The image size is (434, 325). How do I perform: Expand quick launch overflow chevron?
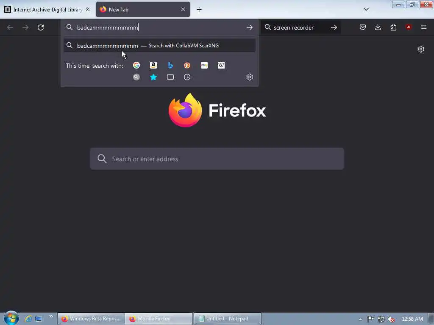tap(51, 317)
